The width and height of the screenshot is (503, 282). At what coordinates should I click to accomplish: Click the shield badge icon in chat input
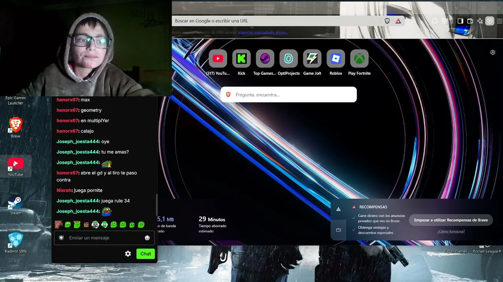click(x=61, y=238)
